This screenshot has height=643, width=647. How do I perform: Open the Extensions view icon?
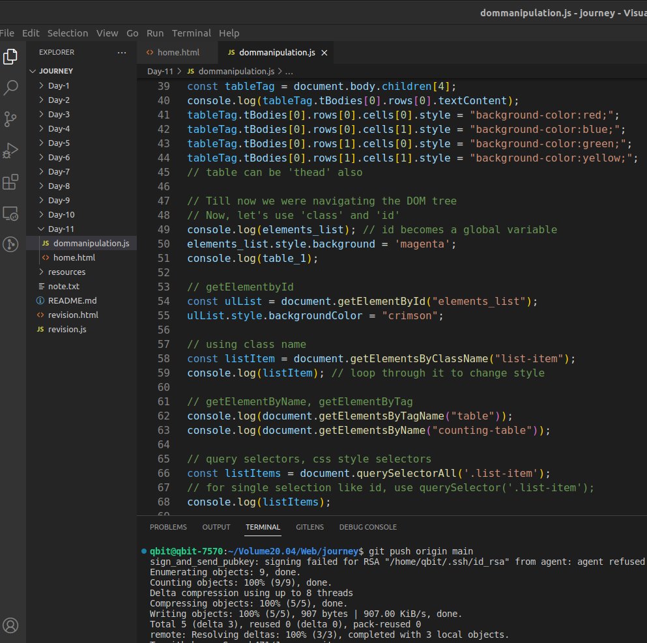pos(10,182)
